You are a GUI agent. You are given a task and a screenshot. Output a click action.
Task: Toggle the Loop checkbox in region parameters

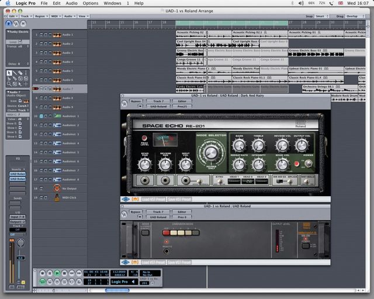(x=20, y=41)
